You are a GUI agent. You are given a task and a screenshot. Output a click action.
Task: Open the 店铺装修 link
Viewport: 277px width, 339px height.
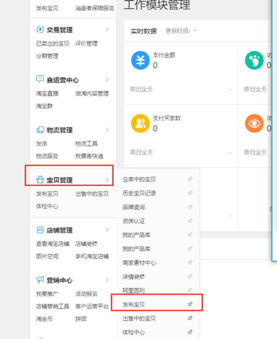tap(87, 244)
